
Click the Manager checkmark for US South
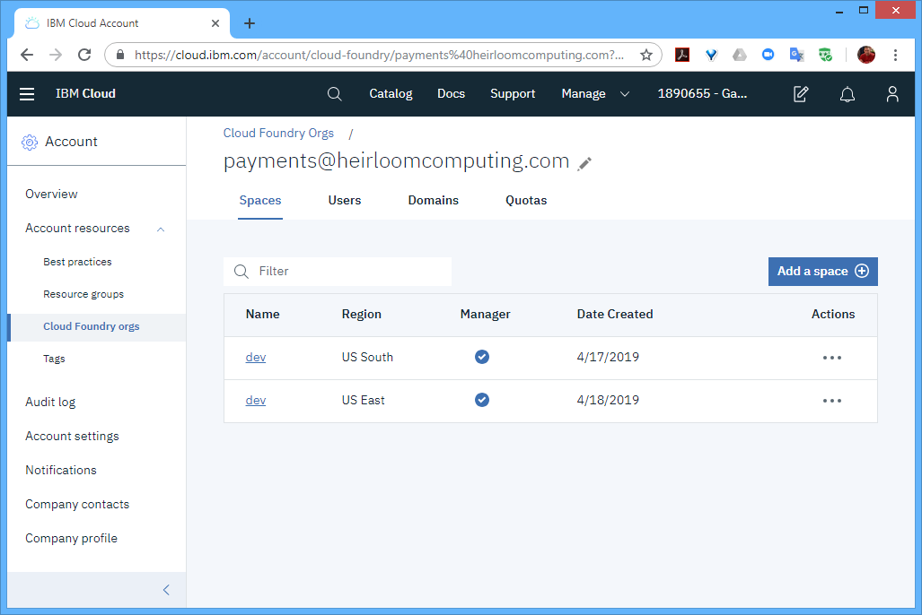(x=482, y=357)
